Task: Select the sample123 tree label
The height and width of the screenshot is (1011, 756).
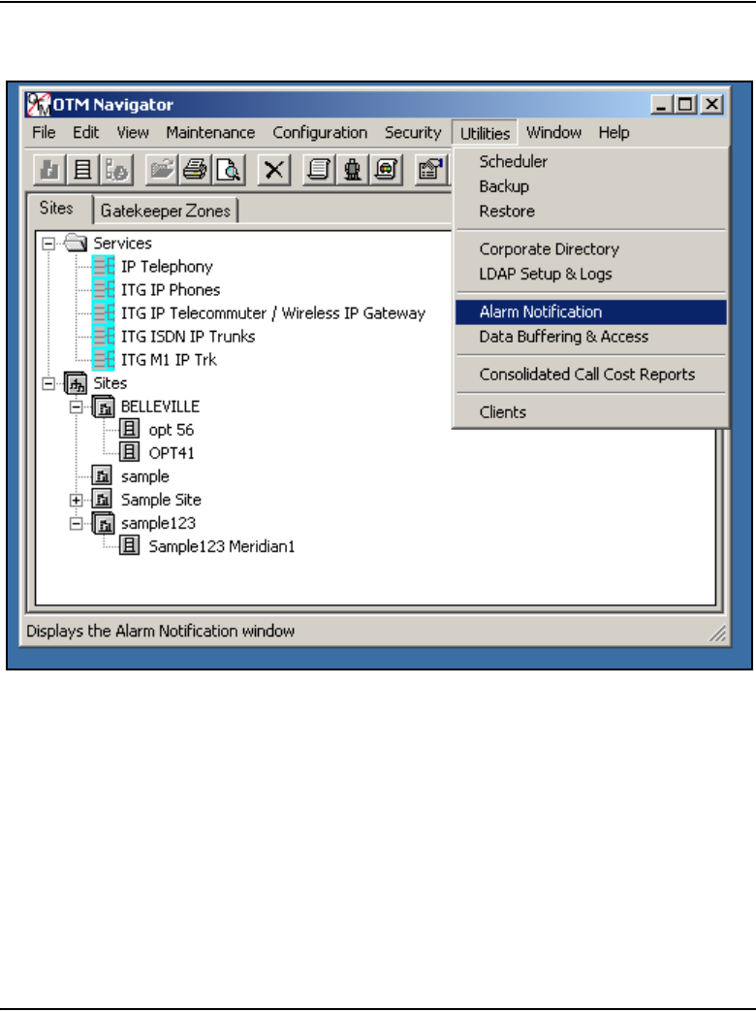Action: click(158, 523)
